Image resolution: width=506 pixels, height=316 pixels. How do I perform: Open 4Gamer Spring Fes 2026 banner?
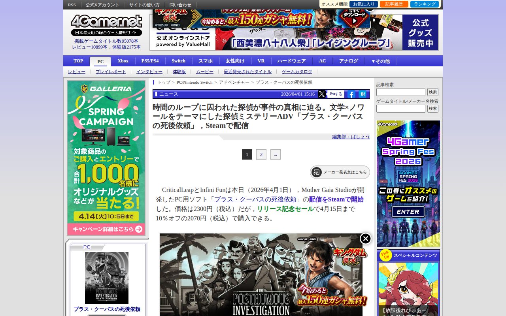tap(408, 184)
